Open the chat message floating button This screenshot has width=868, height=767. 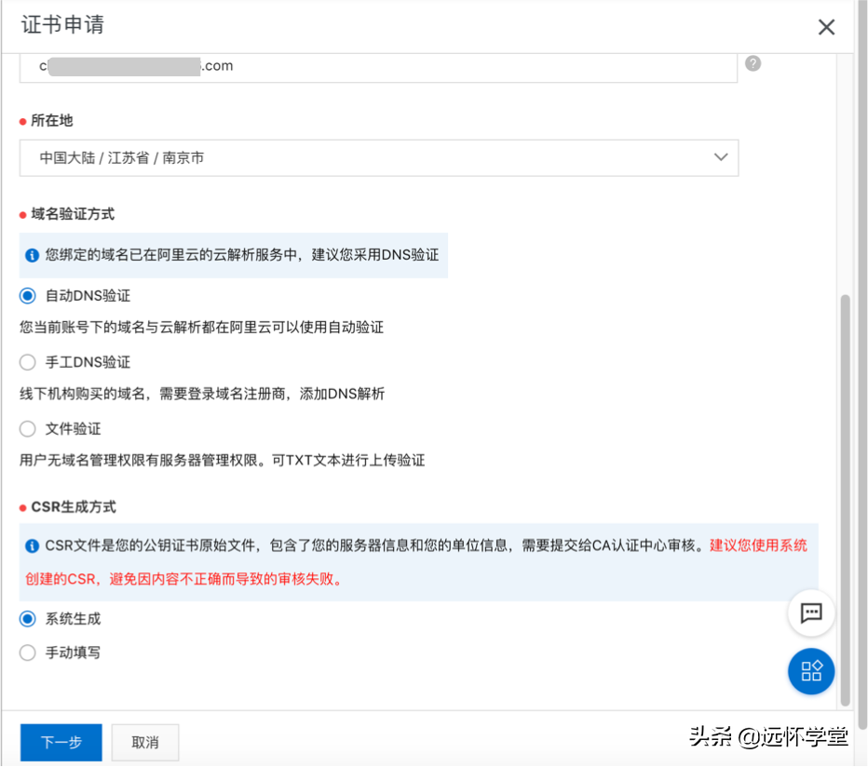coord(810,612)
